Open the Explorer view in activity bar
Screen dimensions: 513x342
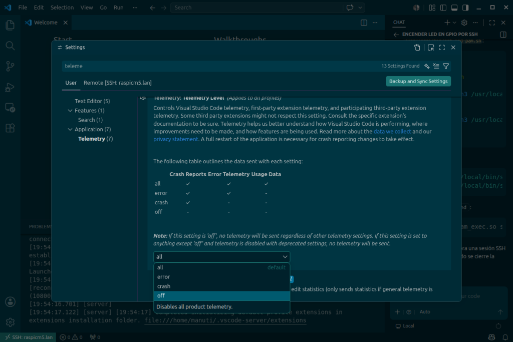(10, 25)
